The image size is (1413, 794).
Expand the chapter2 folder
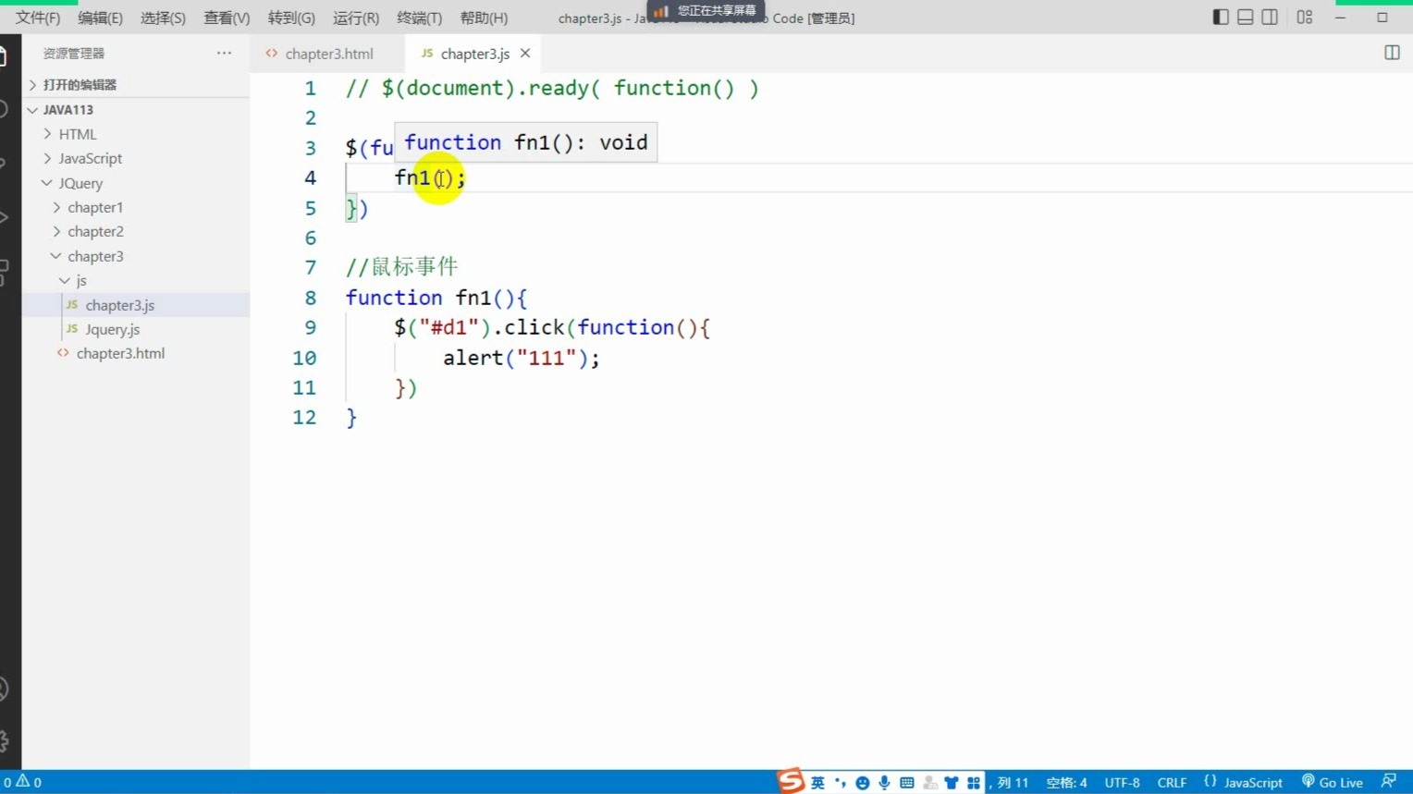click(x=136, y=231)
